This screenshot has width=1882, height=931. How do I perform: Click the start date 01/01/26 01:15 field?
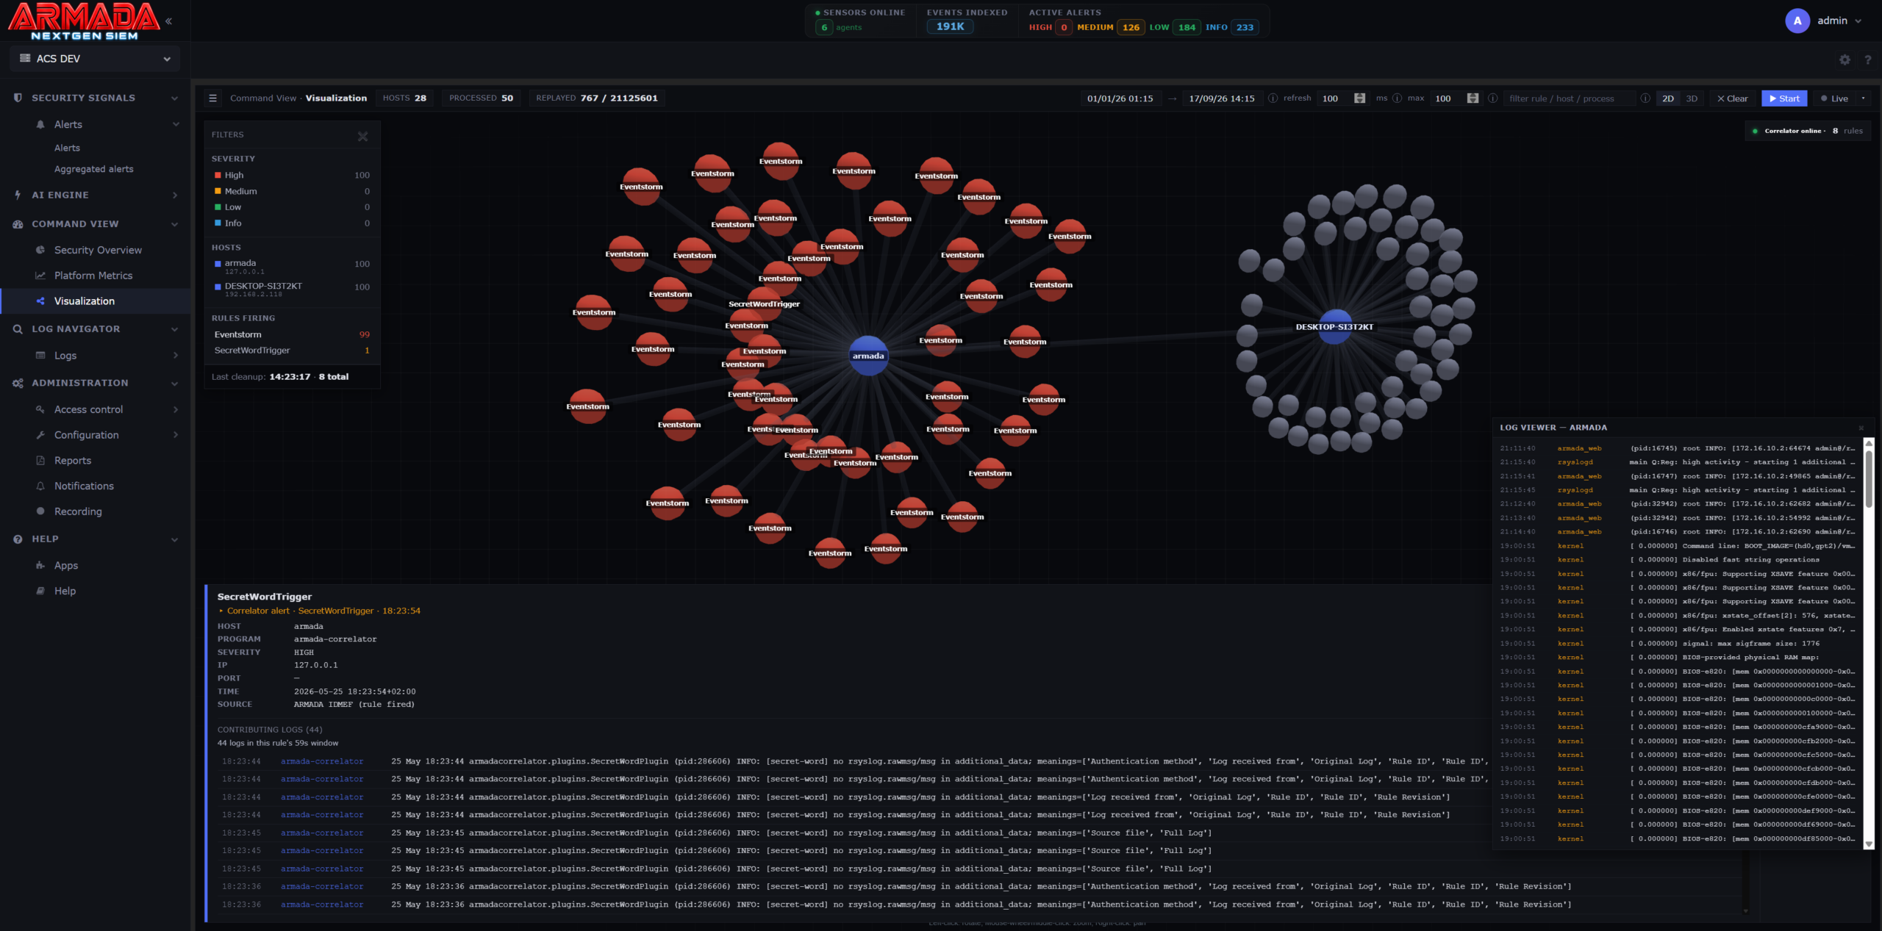pyautogui.click(x=1120, y=98)
